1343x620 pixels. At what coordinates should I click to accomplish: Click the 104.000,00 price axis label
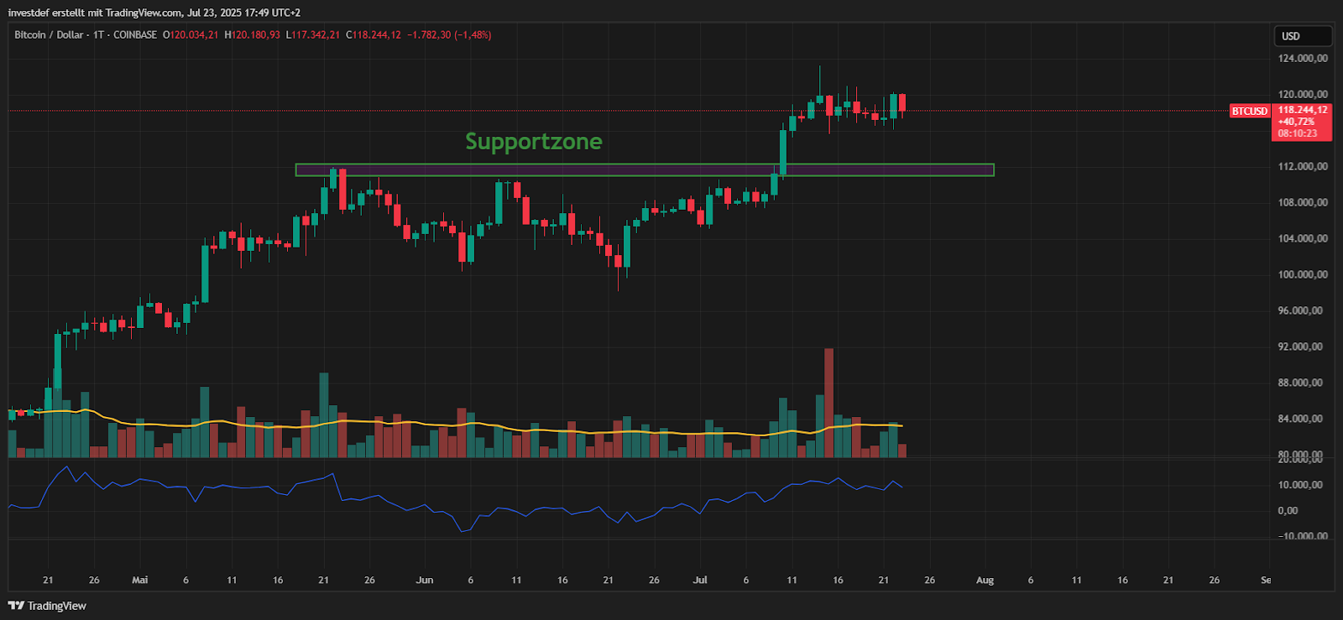click(1303, 239)
